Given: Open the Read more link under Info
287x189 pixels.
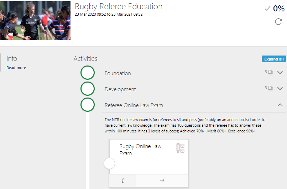Looking at the screenshot, I should coord(16,68).
